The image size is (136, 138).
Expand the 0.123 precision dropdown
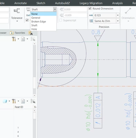[x=118, y=15]
